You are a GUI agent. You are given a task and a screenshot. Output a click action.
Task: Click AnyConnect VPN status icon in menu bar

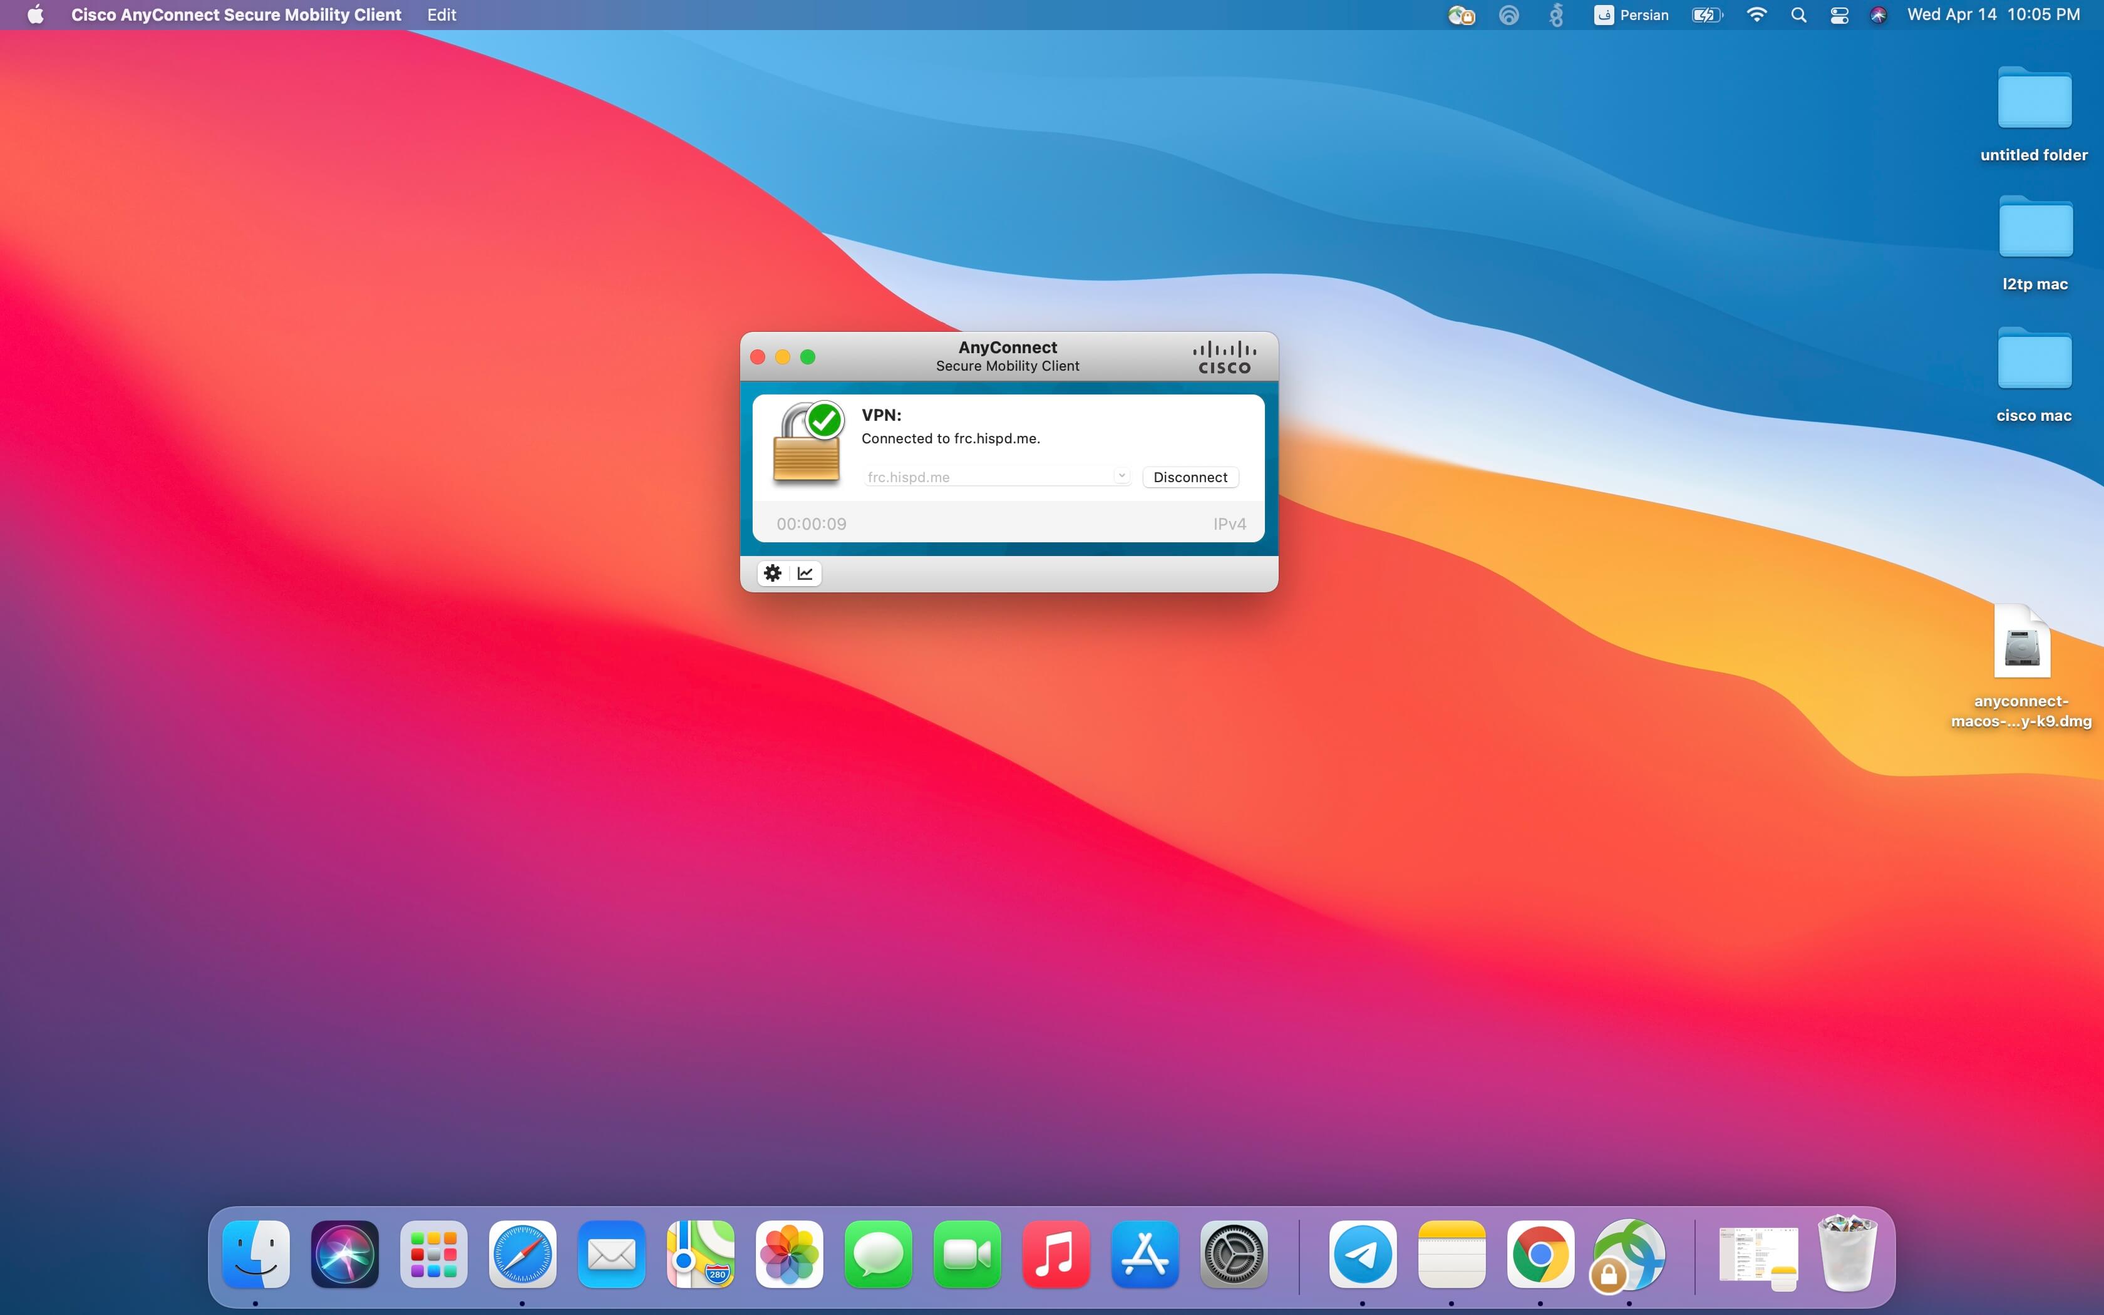(1461, 15)
